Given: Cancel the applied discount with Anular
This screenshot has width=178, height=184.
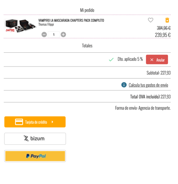Looking at the screenshot, I should 157,59.
